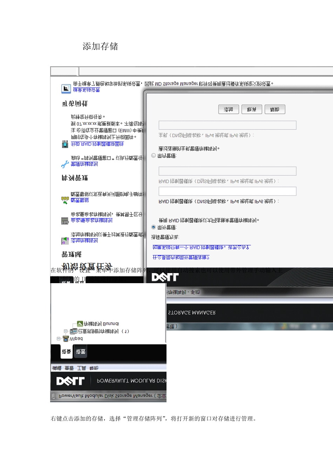Open the Help (帮助) menu in the menu bar
The width and height of the screenshot is (333, 471).
click(94, 368)
